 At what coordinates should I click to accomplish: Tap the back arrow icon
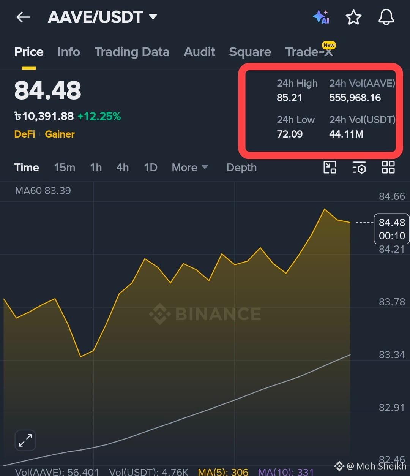23,17
